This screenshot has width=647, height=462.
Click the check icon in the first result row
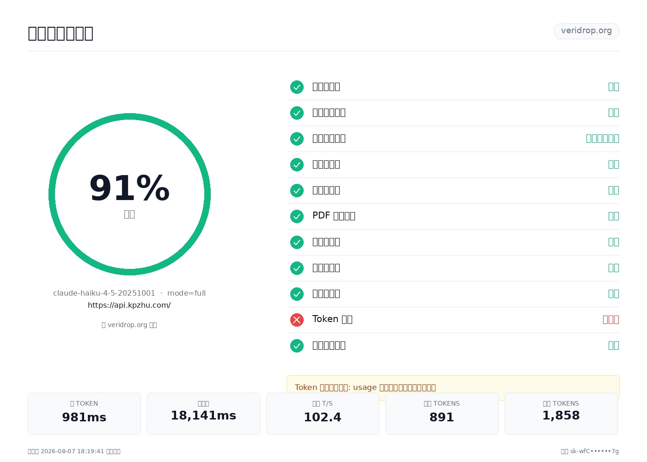tap(297, 87)
